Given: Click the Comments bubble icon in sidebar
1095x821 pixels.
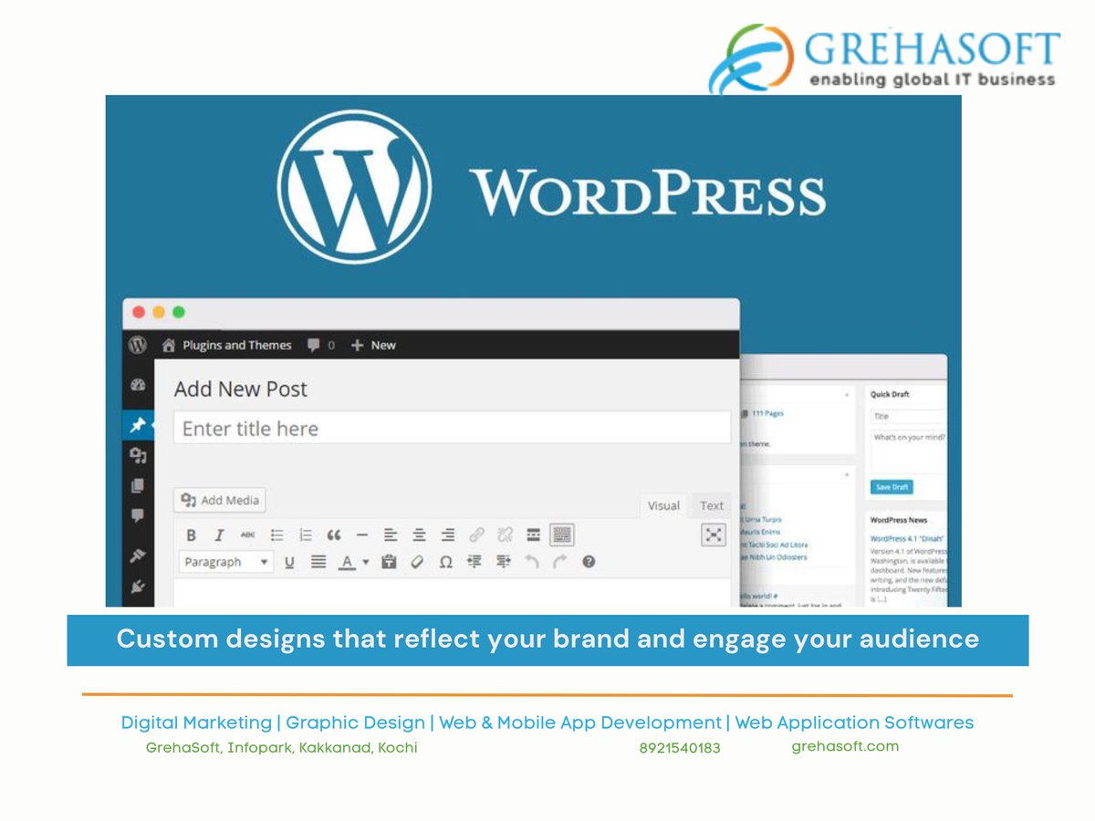Looking at the screenshot, I should tap(138, 513).
